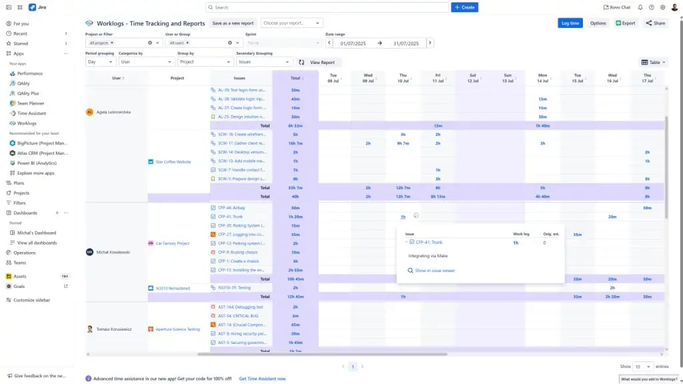Open Time Assistant app in sidebar
This screenshot has width=683, height=384.
pyautogui.click(x=31, y=113)
